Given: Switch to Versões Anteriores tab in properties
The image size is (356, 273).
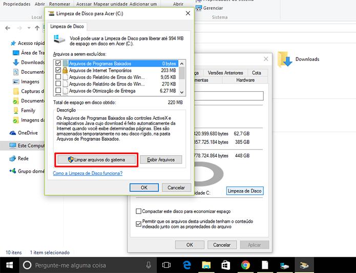Looking at the screenshot, I should (225, 73).
